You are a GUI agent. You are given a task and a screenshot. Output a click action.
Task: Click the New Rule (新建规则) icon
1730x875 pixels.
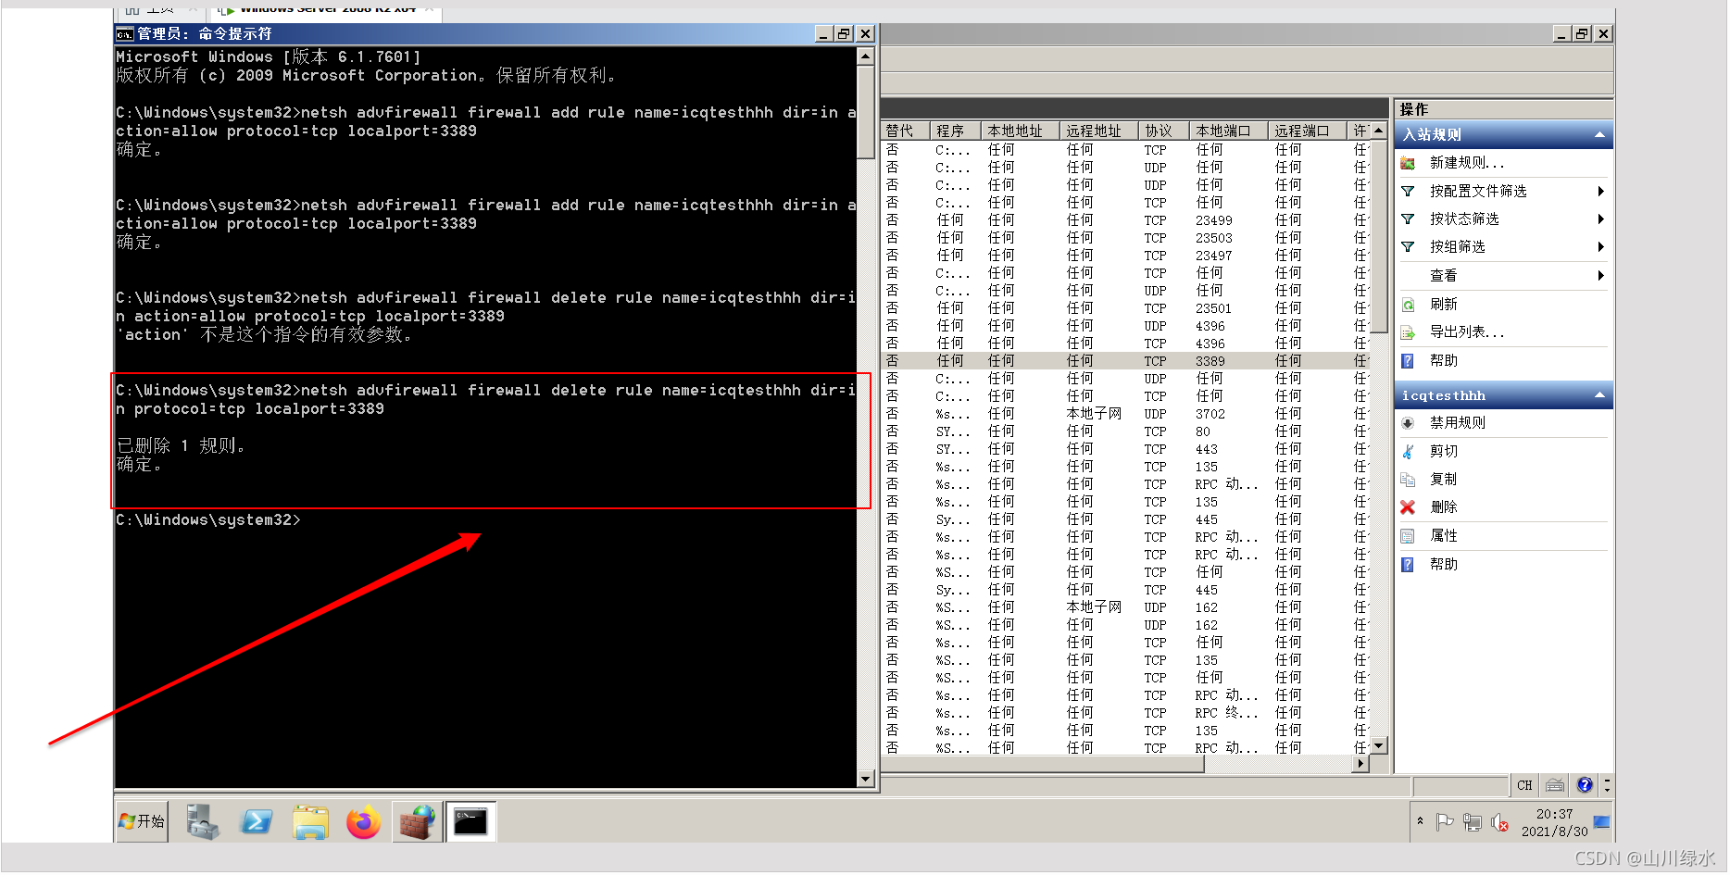coord(1409,163)
